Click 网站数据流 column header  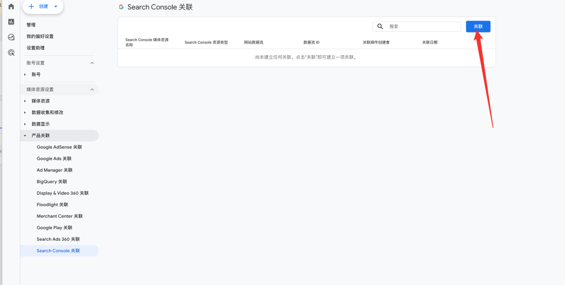[x=254, y=43]
